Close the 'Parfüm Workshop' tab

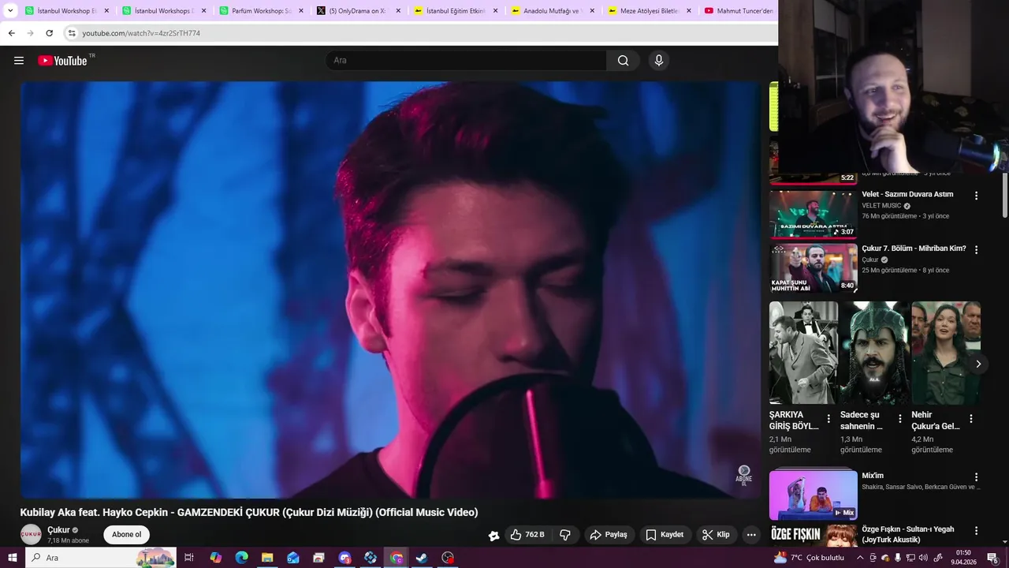[300, 11]
